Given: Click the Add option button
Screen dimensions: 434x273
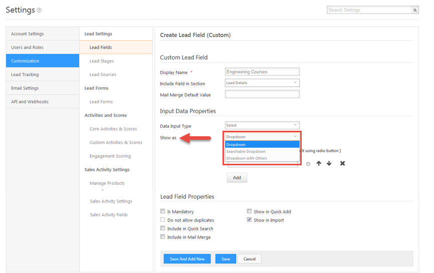Looking at the screenshot, I should tap(237, 178).
